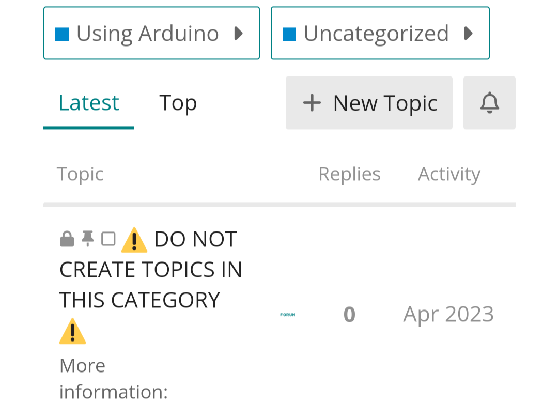The height and width of the screenshot is (418, 558).
Task: Switch to the Top tab
Action: tap(178, 103)
